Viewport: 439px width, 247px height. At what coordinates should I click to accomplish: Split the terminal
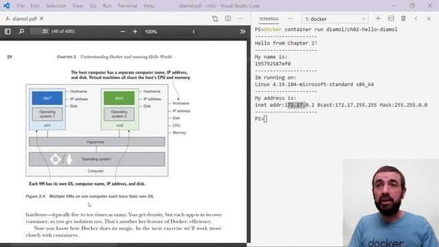[391, 19]
